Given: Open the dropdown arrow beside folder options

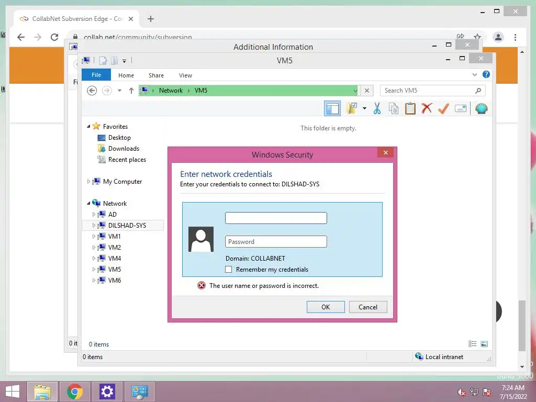Looking at the screenshot, I should [x=364, y=109].
